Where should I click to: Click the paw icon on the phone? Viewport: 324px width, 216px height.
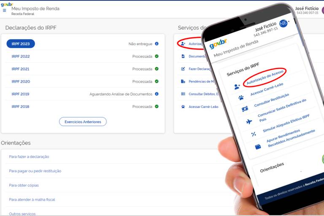click(241, 97)
